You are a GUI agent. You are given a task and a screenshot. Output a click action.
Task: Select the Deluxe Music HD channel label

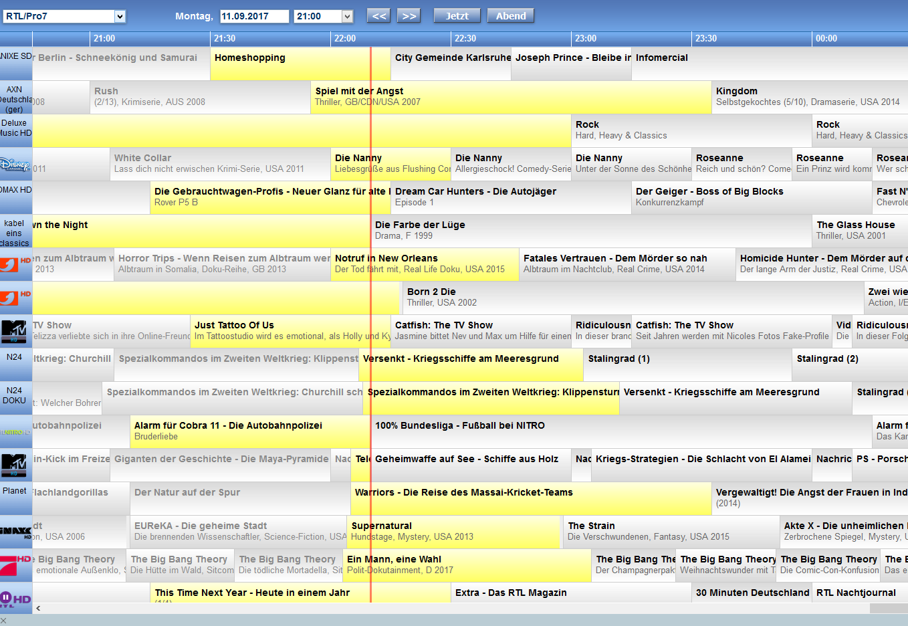(x=16, y=130)
